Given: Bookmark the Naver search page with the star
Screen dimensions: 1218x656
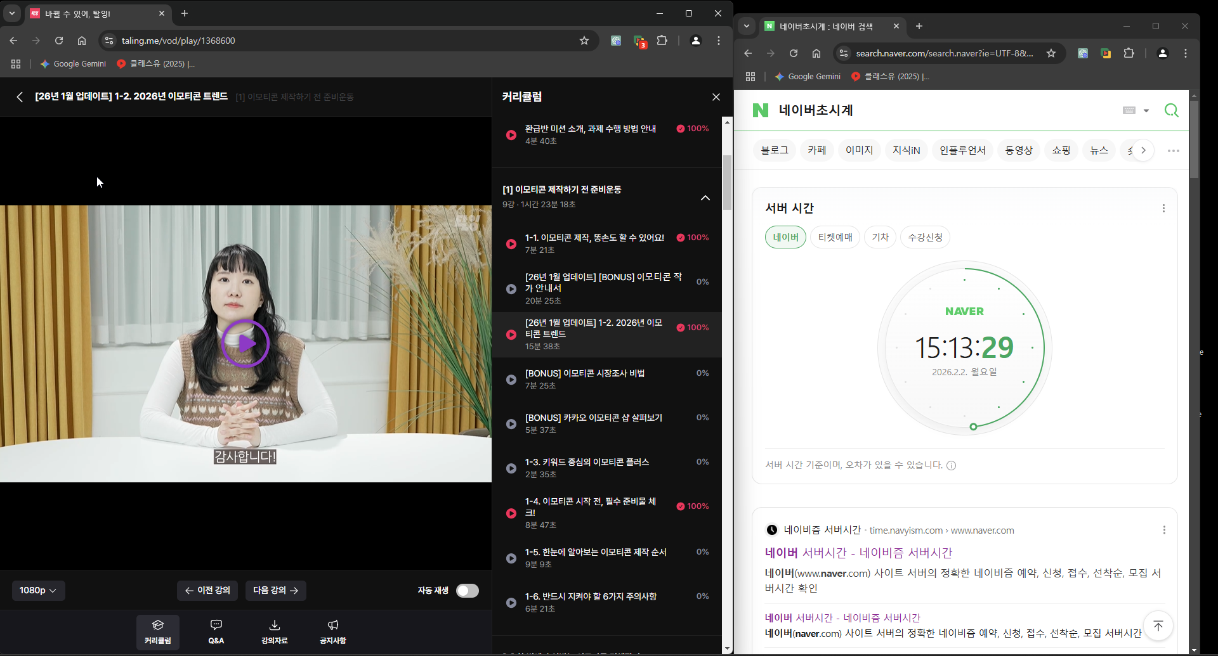Looking at the screenshot, I should click(x=1051, y=53).
